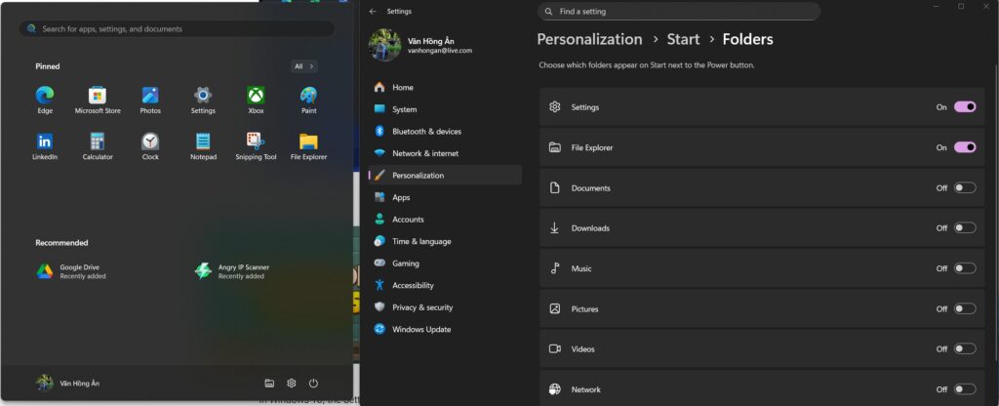Click the File Explorer folder icon beside Power
The image size is (999, 406).
[269, 384]
